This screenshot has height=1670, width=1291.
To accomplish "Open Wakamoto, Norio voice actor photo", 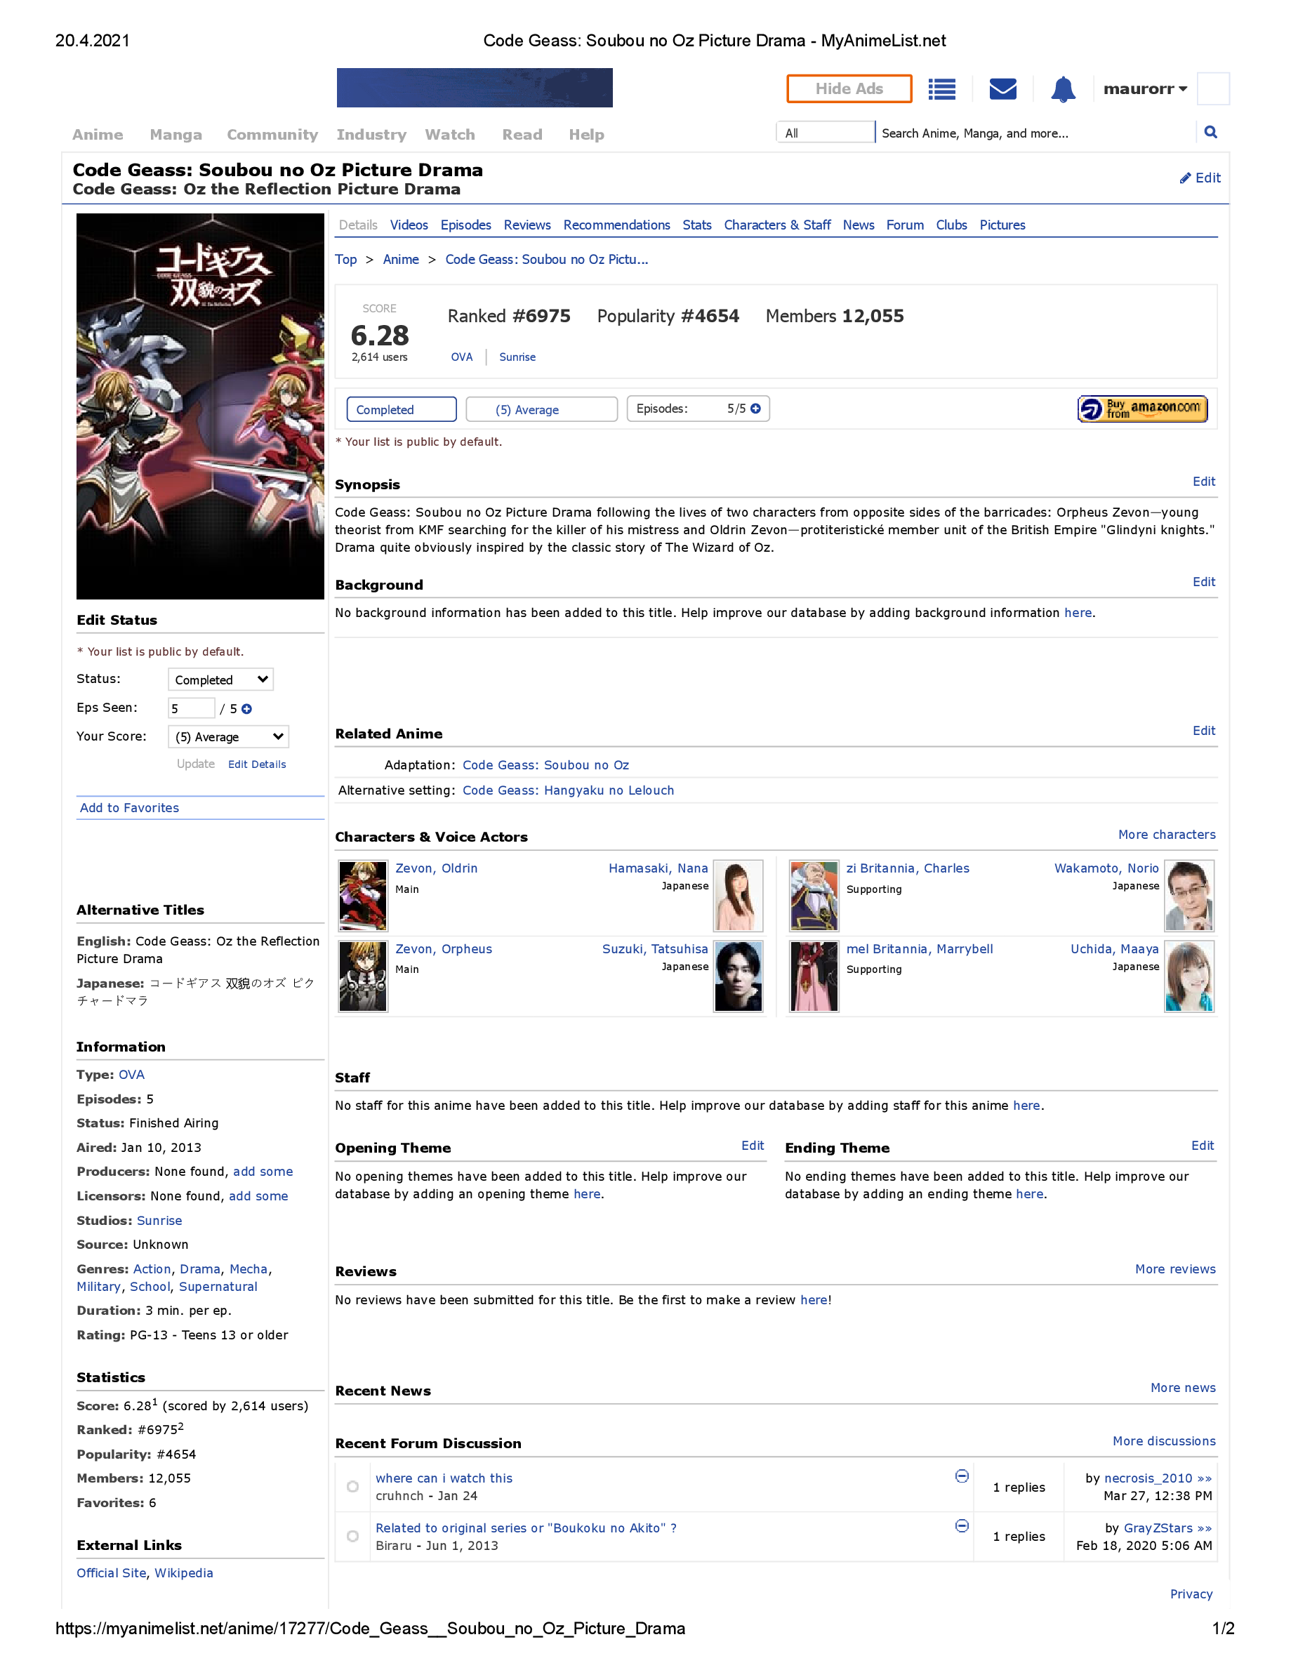I will (x=1189, y=896).
